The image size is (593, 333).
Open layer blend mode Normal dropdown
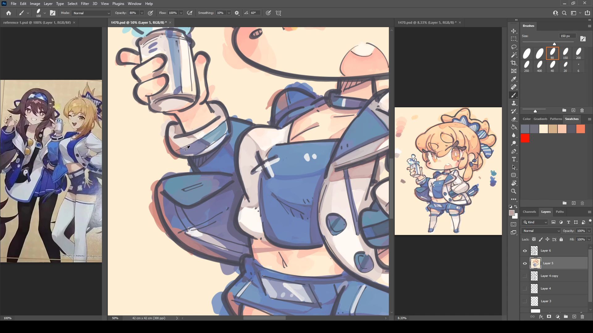coord(541,231)
